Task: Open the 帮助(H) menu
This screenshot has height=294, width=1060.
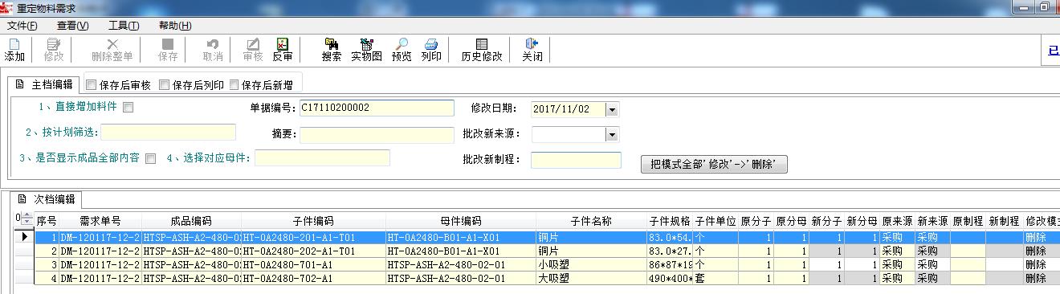Action: pyautogui.click(x=175, y=26)
